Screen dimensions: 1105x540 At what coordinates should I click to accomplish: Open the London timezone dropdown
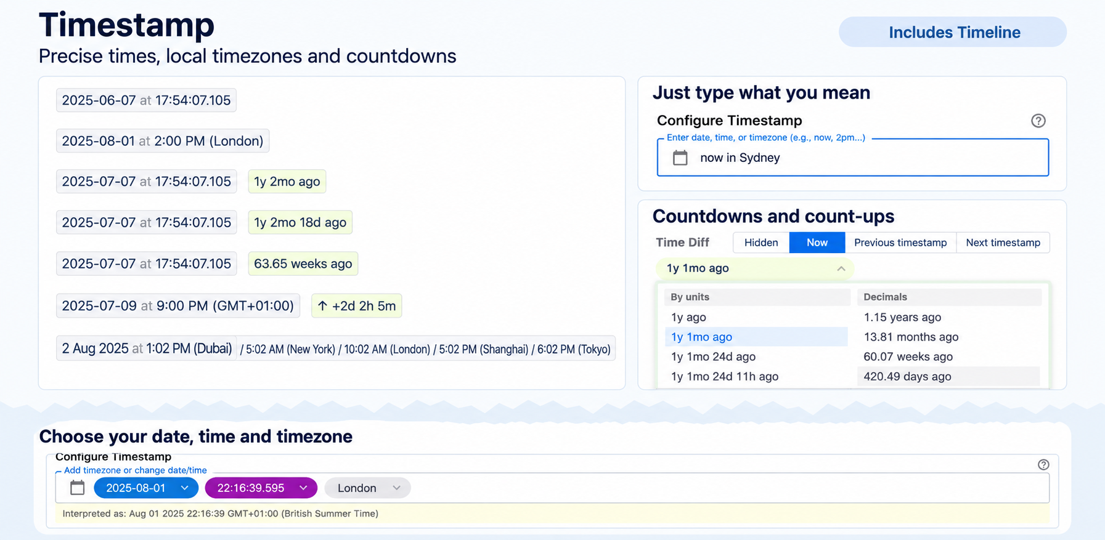click(x=367, y=488)
